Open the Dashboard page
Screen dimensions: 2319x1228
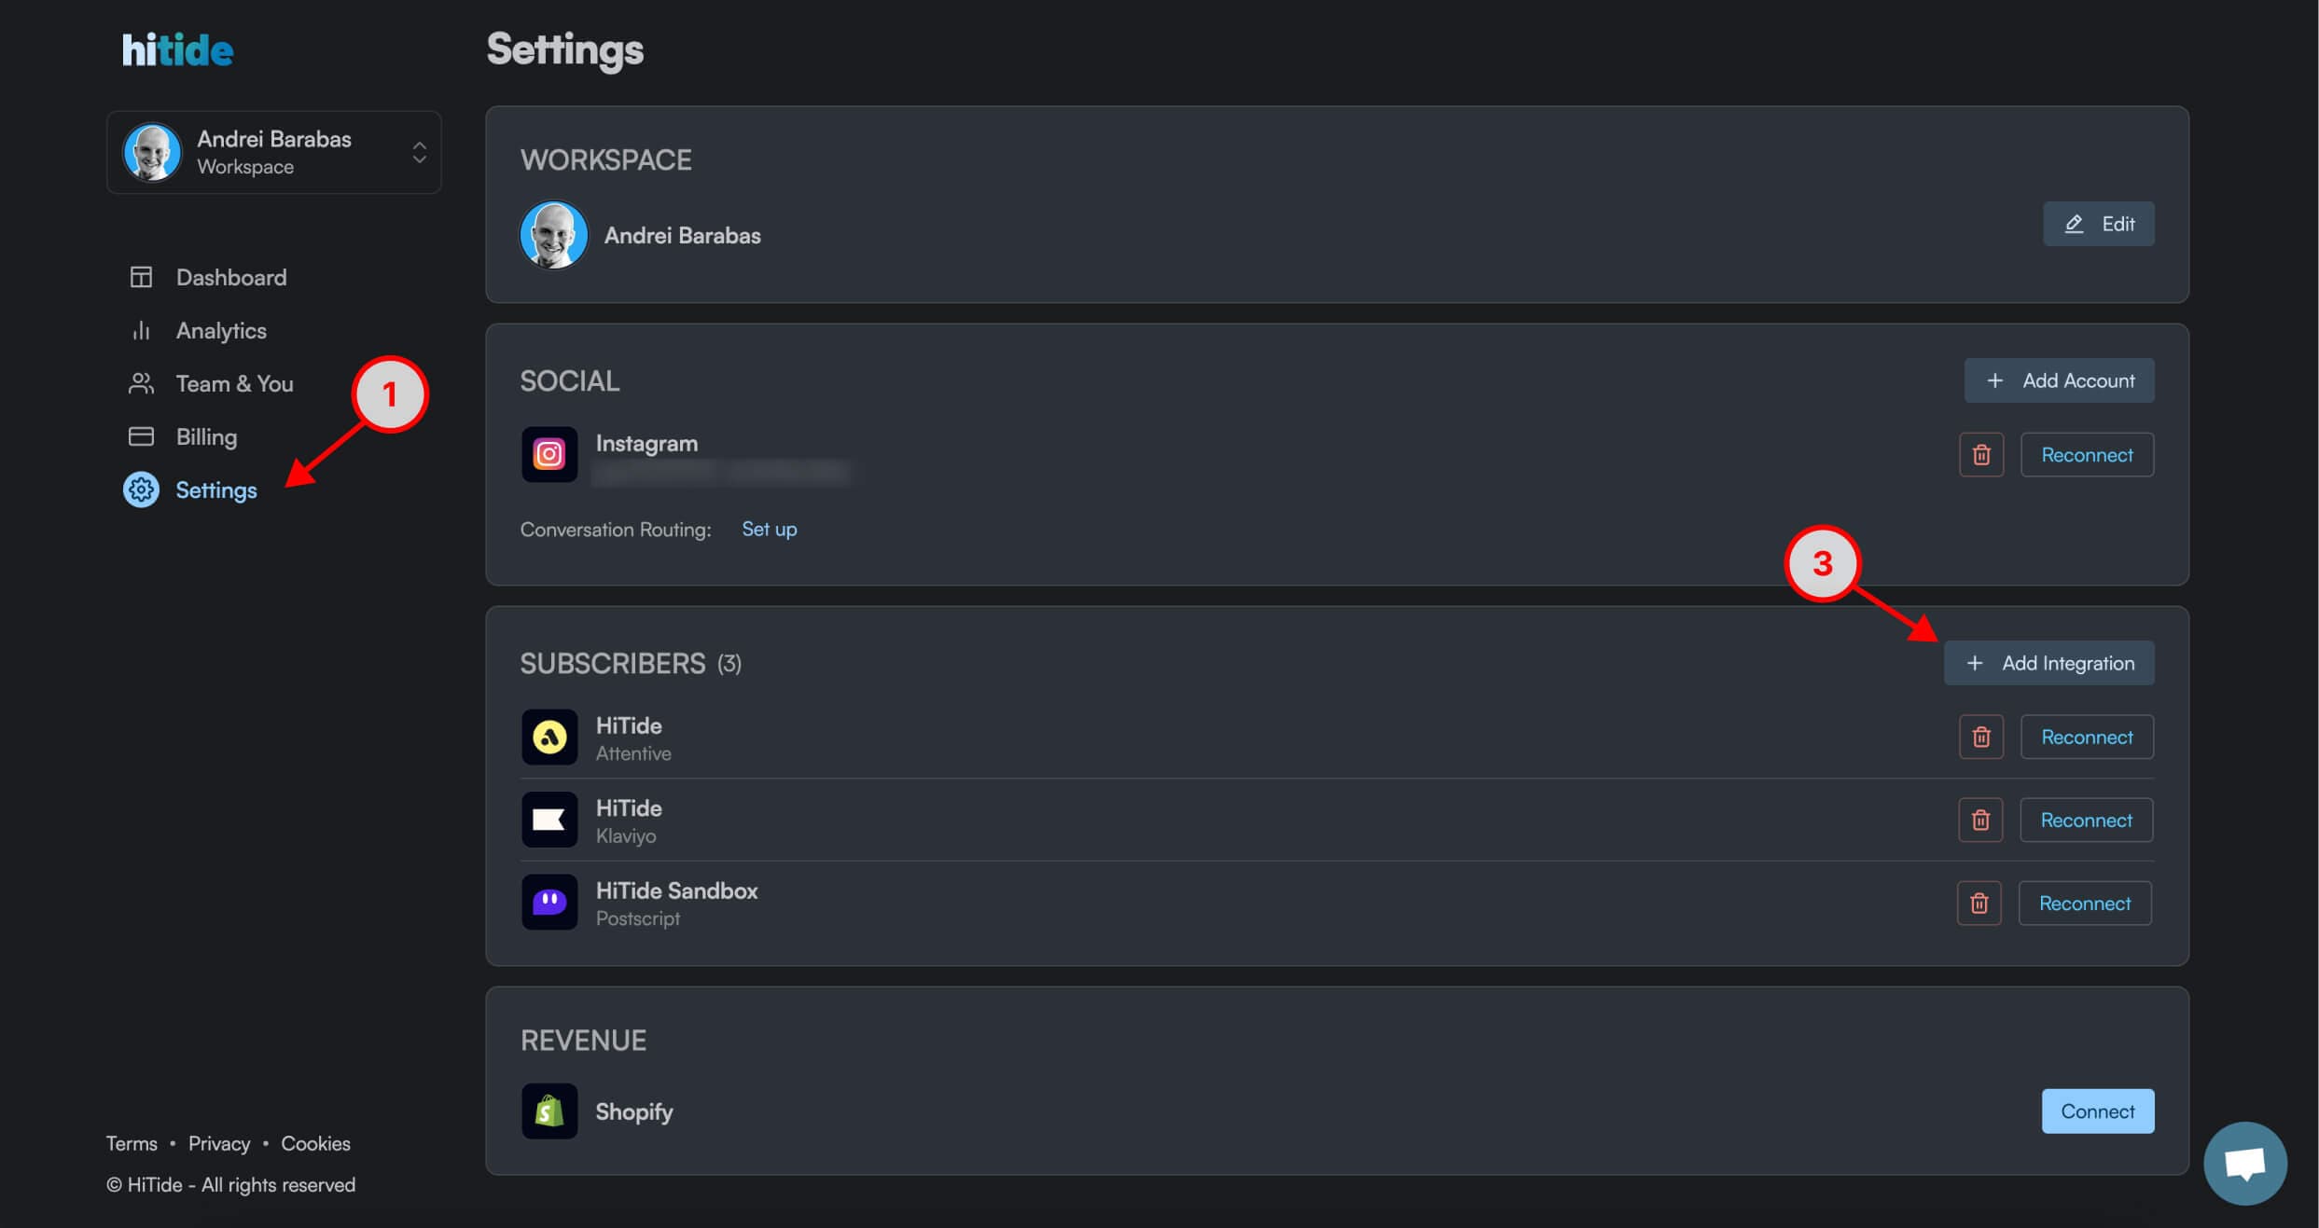pos(230,278)
